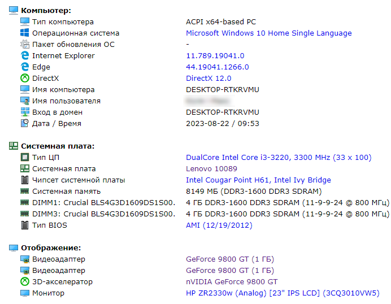Select the Тип компьютера label
Image resolution: width=391 pixels, height=304 pixels.
(63, 21)
